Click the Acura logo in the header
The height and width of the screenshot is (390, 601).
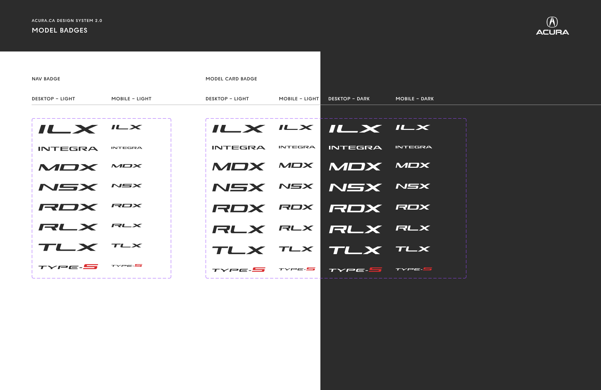pyautogui.click(x=552, y=26)
